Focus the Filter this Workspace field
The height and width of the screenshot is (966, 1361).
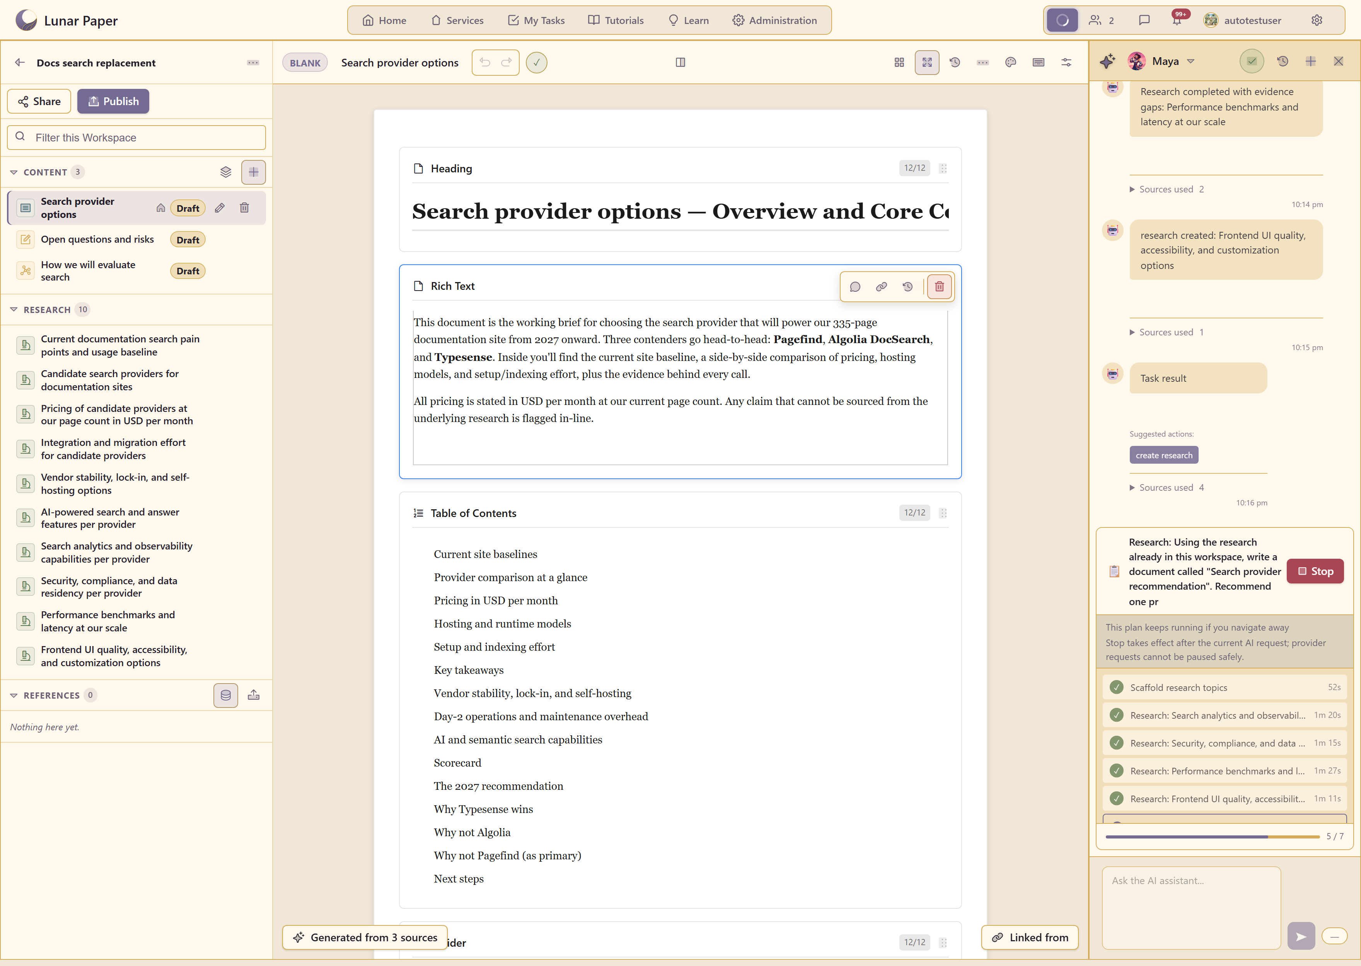pyautogui.click(x=136, y=138)
